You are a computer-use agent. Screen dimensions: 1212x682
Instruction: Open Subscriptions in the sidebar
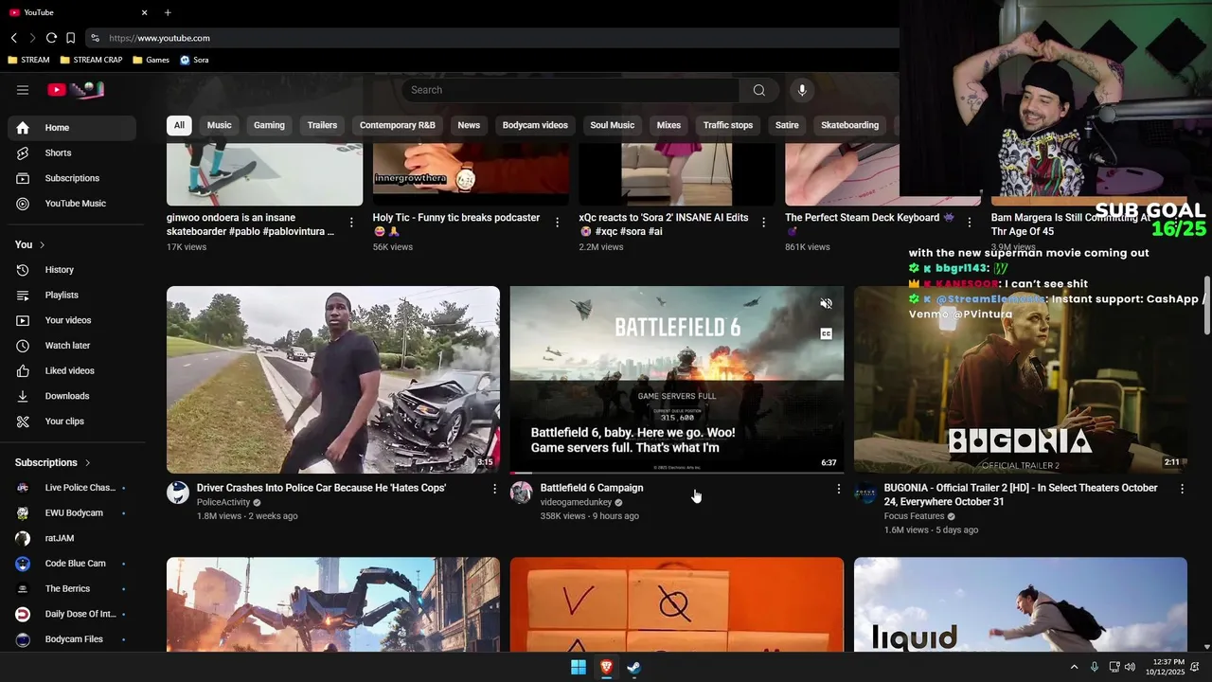tap(72, 178)
